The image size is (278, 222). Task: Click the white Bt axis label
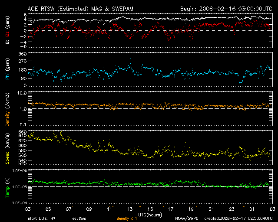click(x=7, y=42)
